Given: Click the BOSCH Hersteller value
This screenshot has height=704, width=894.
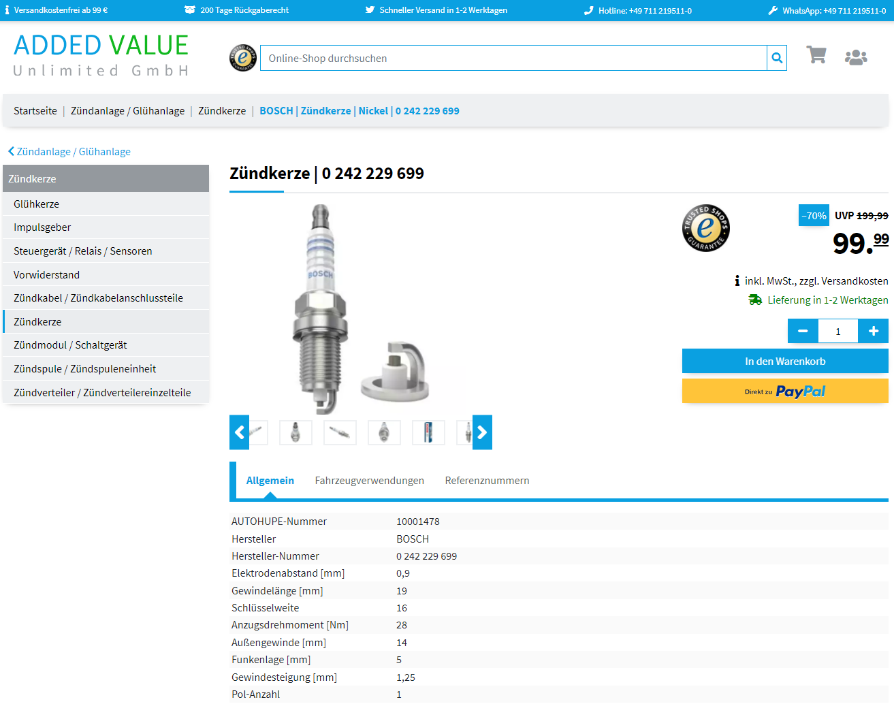Looking at the screenshot, I should tap(413, 539).
